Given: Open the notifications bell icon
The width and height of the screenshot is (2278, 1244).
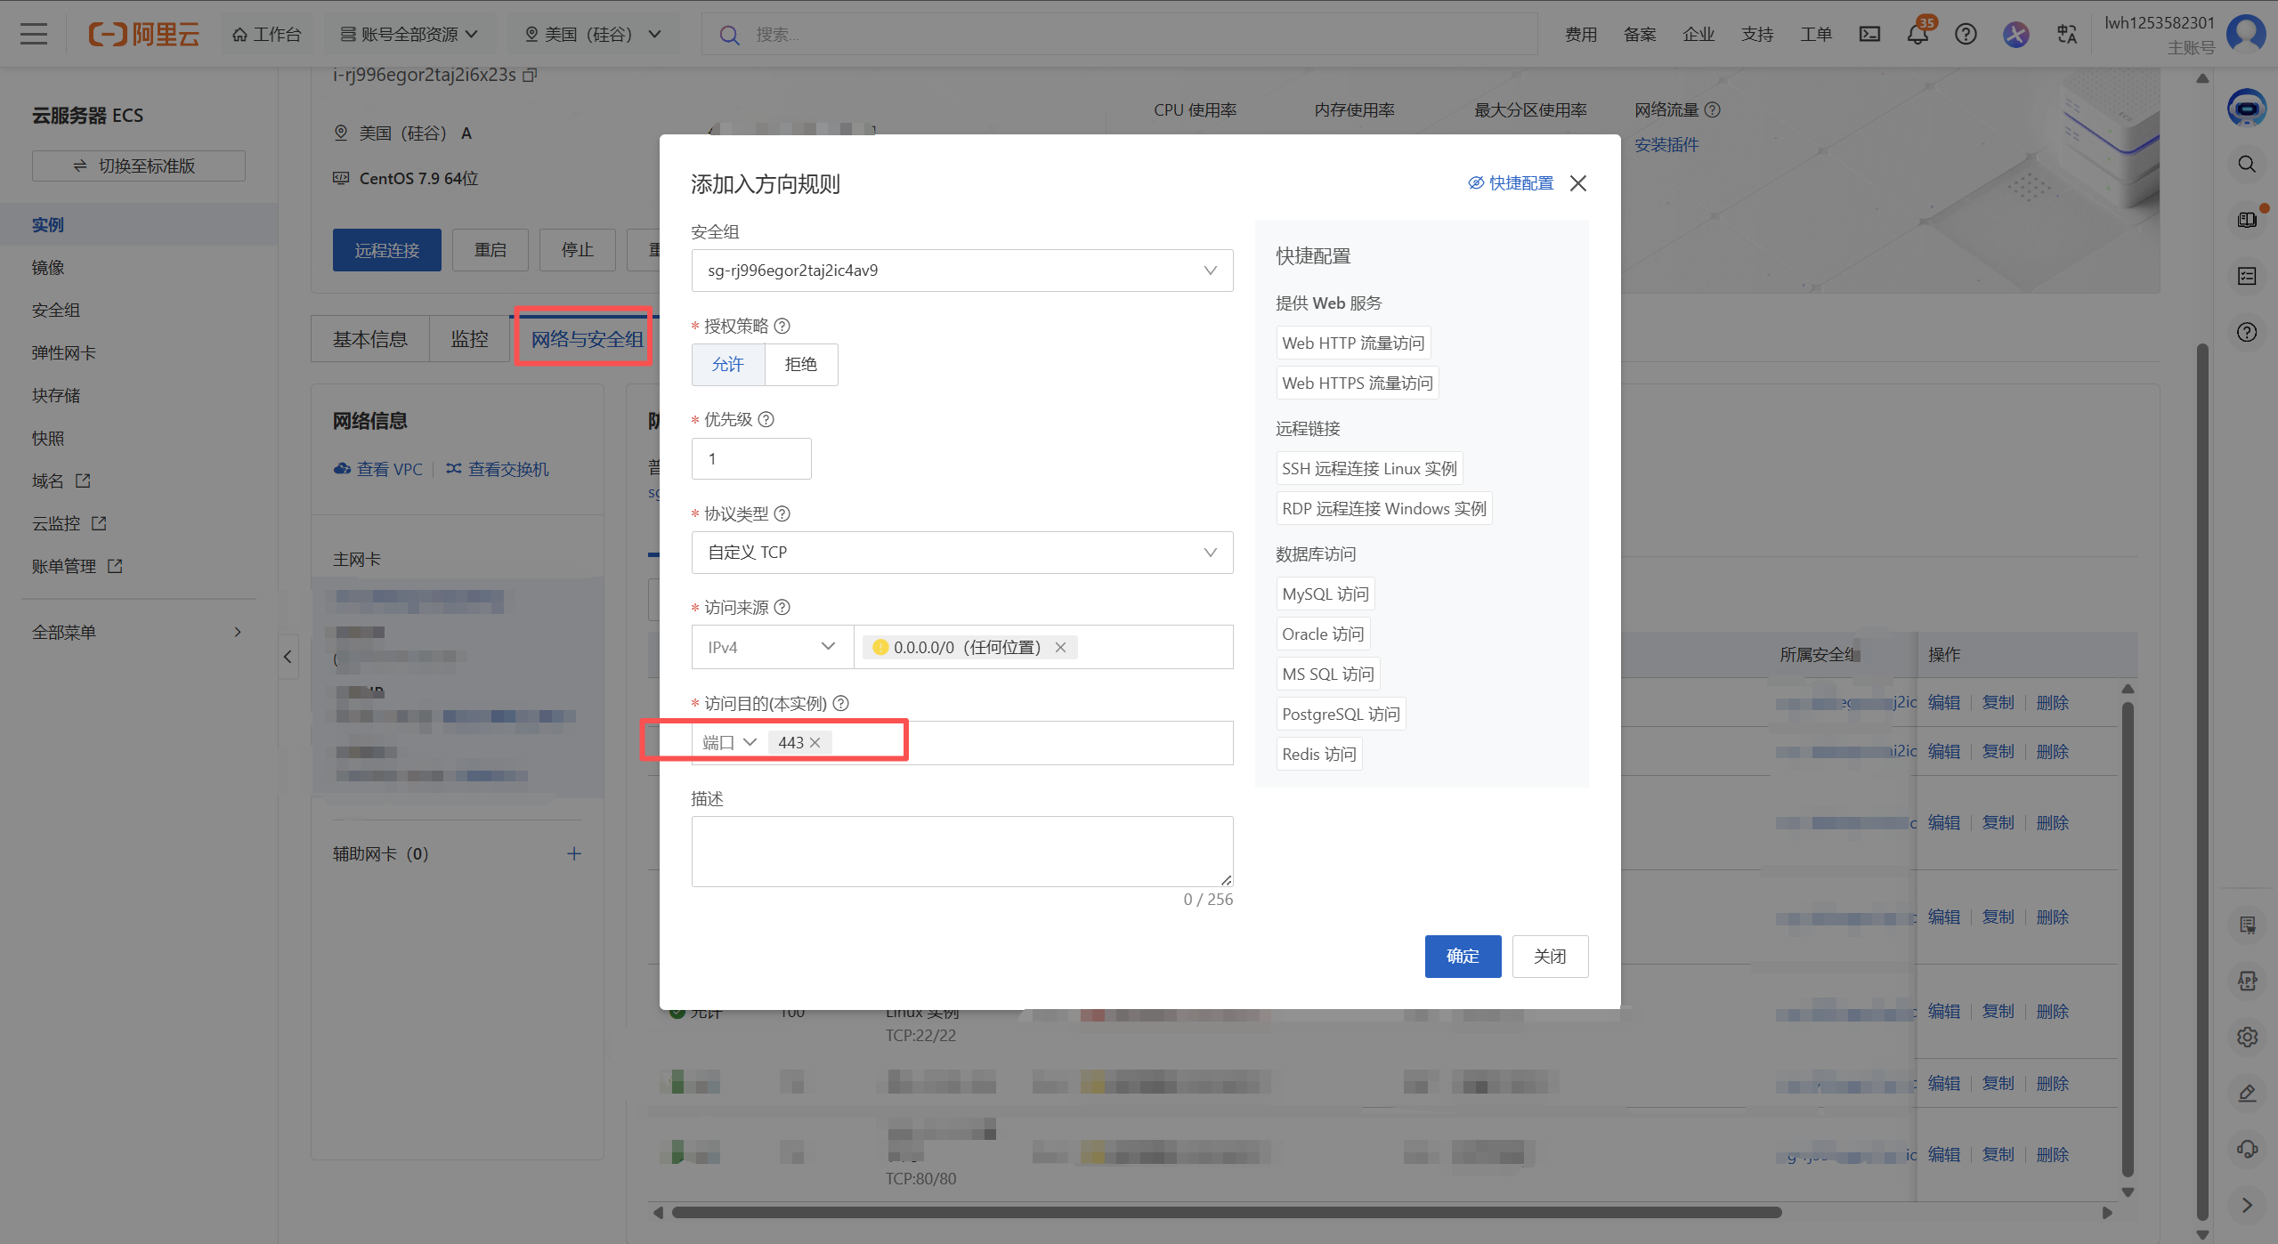Looking at the screenshot, I should click(1917, 35).
